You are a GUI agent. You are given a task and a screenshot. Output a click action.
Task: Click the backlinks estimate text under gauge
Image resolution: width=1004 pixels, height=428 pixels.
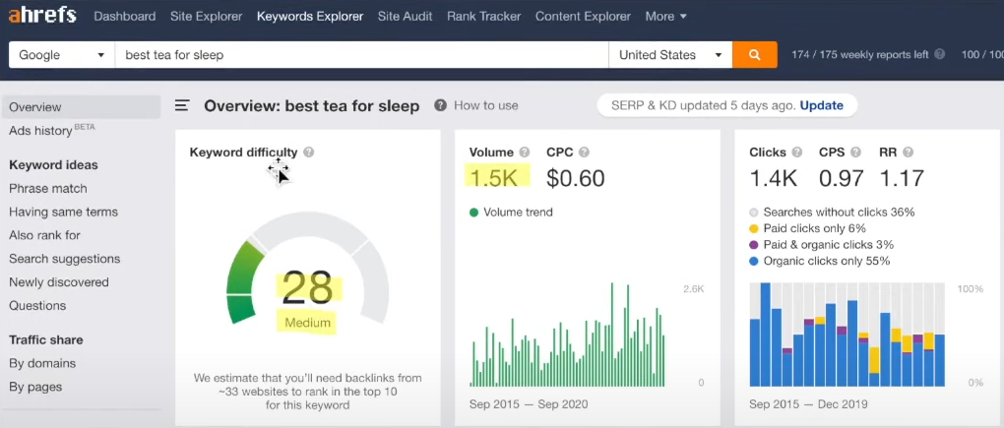click(x=307, y=392)
